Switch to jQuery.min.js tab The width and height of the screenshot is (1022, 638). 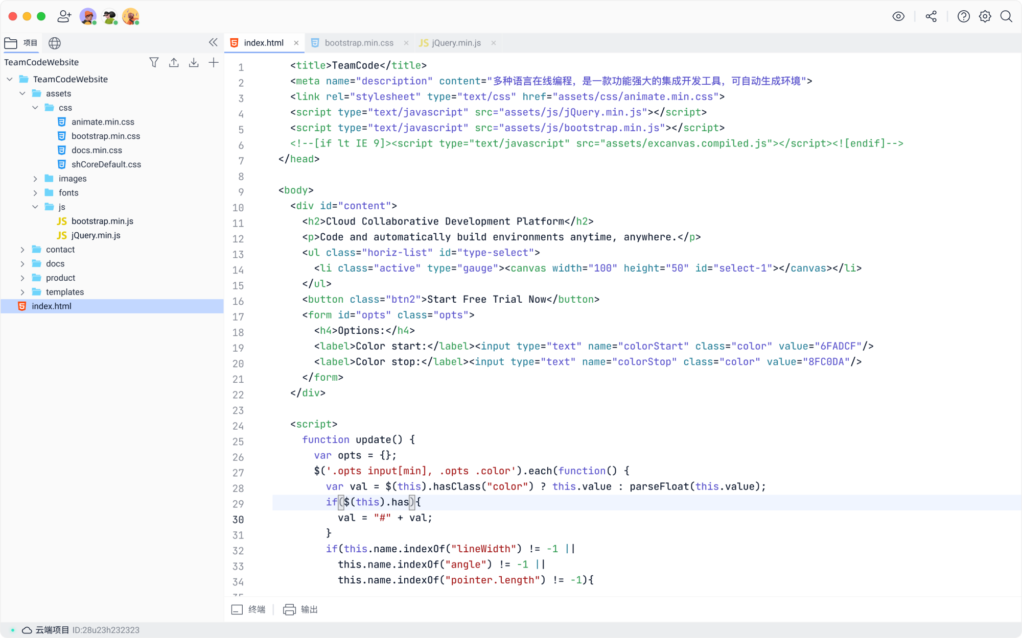point(456,43)
